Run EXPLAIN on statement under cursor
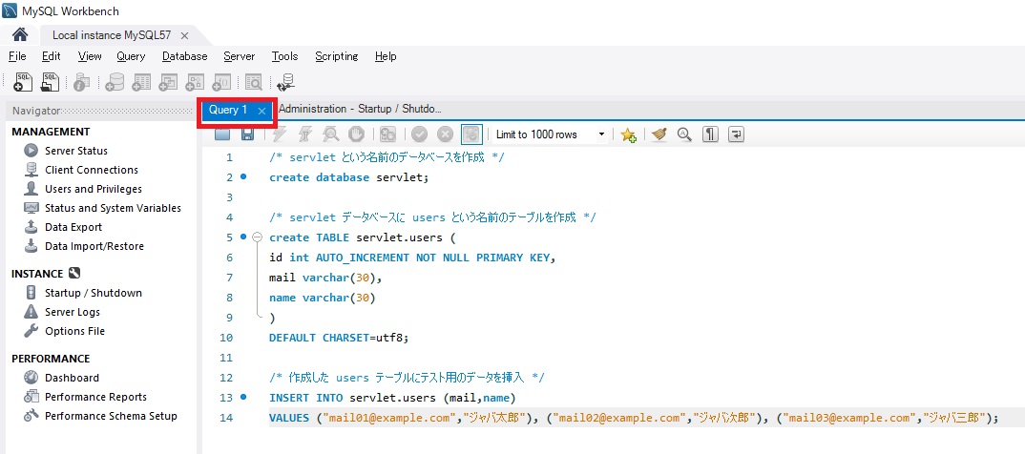This screenshot has width=1025, height=454. tap(331, 134)
